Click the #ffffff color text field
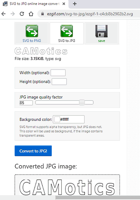The width and height of the screenshot is (140, 200). 69,119
